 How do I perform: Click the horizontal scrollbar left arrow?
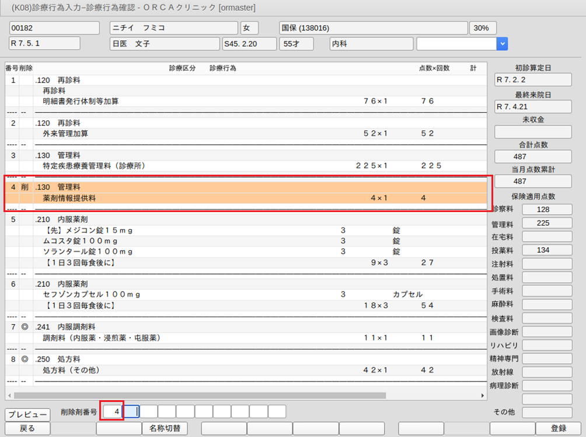pos(9,396)
